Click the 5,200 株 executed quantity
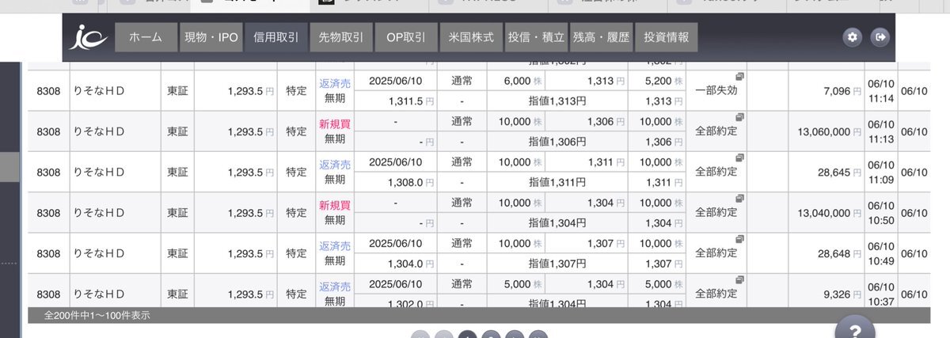 click(x=663, y=81)
